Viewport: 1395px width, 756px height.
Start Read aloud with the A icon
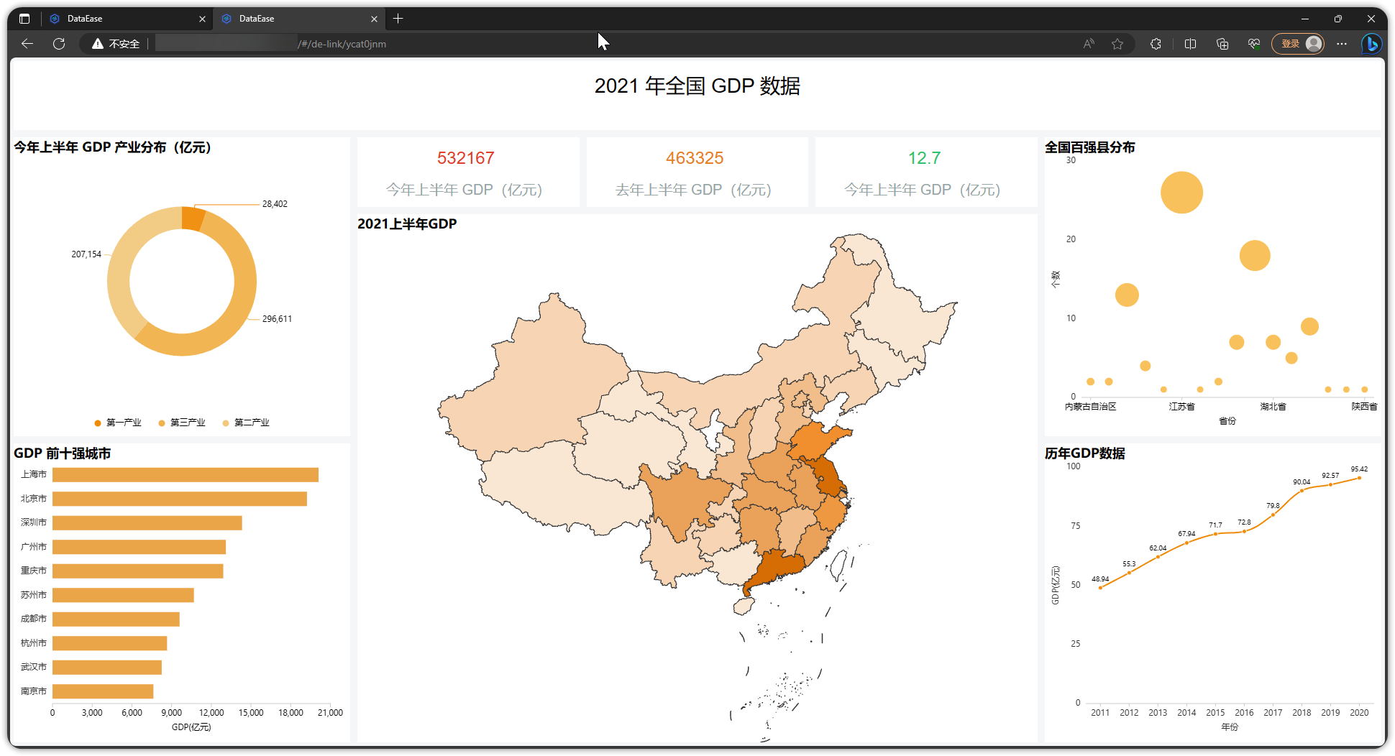pos(1089,44)
